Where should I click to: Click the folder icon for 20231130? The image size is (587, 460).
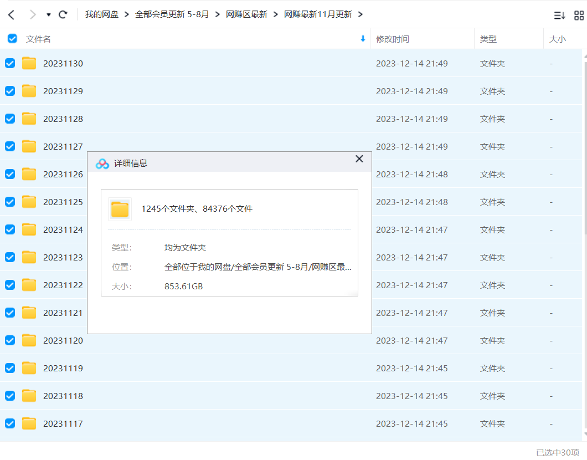[x=29, y=63]
